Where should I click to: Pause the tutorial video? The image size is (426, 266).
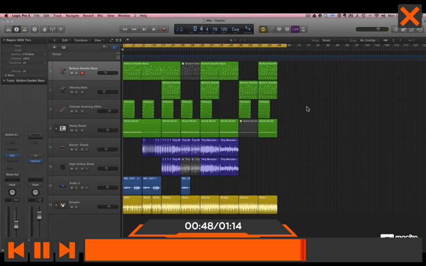pyautogui.click(x=42, y=250)
